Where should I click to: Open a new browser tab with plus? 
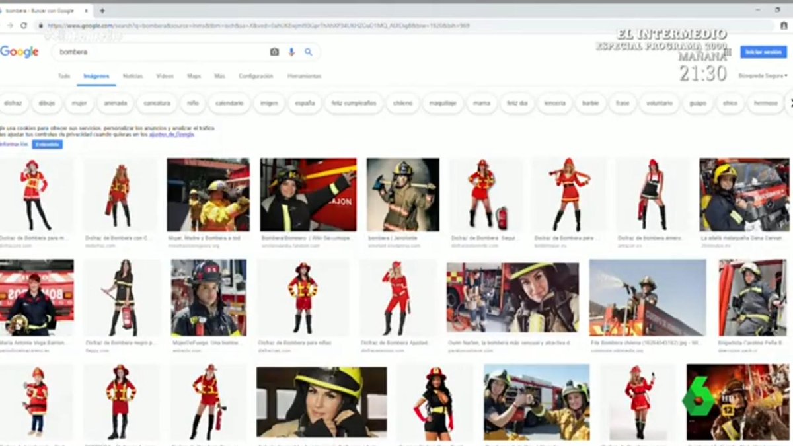pyautogui.click(x=102, y=11)
